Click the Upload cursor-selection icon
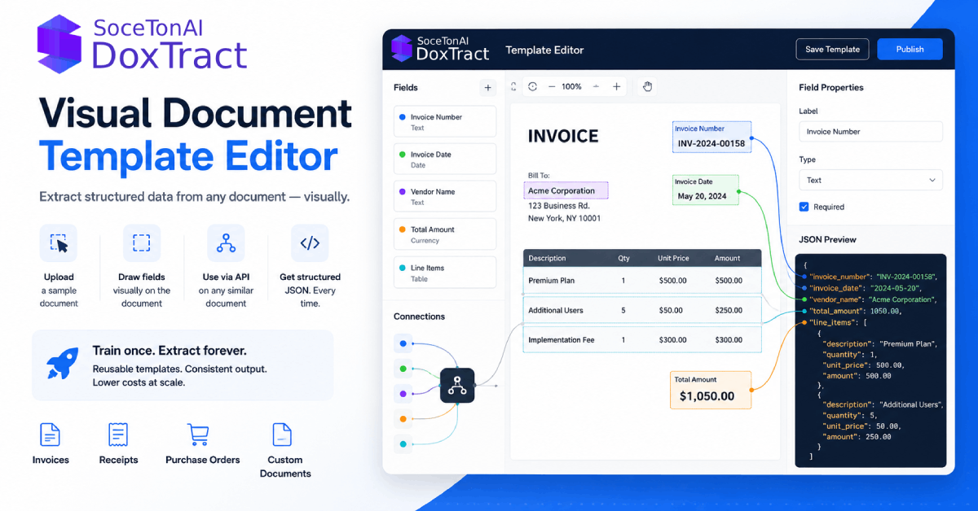978x511 pixels. click(x=59, y=243)
